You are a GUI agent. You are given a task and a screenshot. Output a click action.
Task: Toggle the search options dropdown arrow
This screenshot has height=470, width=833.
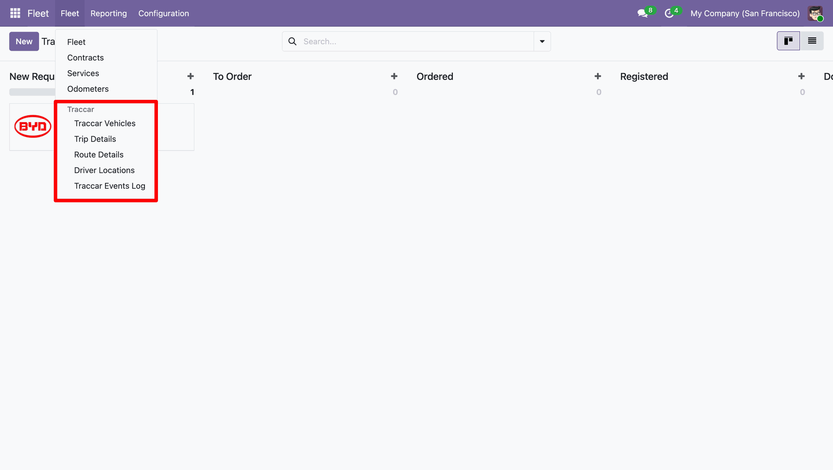(x=542, y=41)
